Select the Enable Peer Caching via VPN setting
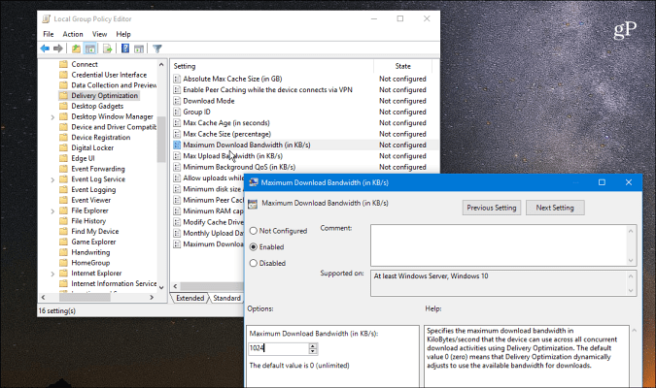 tap(268, 90)
